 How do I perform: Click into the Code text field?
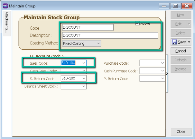coord(88,28)
